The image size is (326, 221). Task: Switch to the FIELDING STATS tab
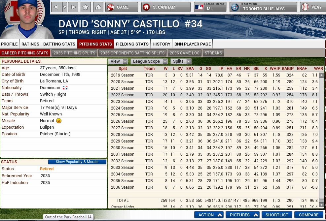click(132, 44)
